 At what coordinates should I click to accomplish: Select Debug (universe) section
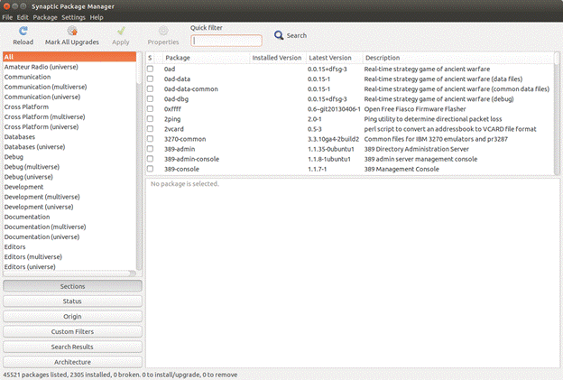[69, 177]
